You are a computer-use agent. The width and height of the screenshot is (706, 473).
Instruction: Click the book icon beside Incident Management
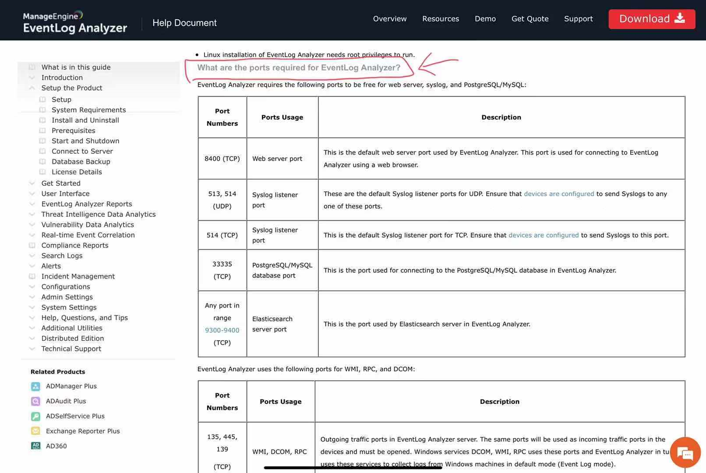(x=32, y=276)
